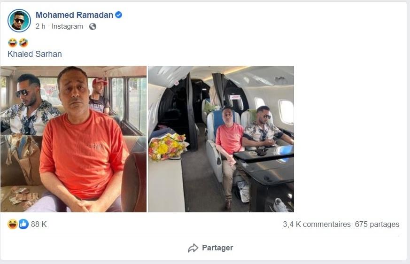Open the 675 partages list

tap(377, 224)
